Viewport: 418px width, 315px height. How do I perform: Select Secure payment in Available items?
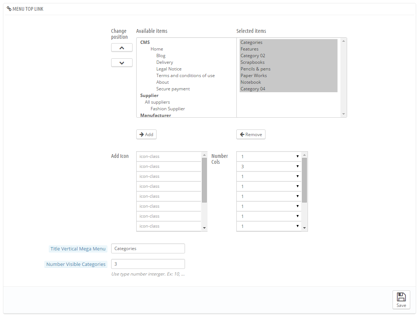click(173, 89)
